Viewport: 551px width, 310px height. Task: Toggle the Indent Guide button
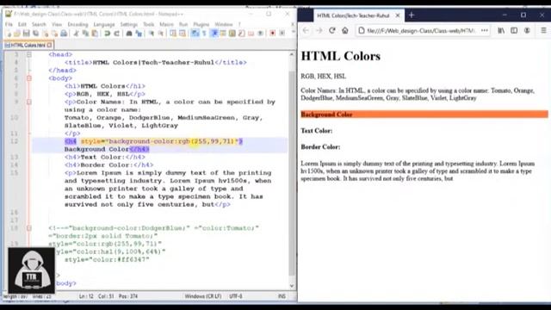[x=214, y=34]
